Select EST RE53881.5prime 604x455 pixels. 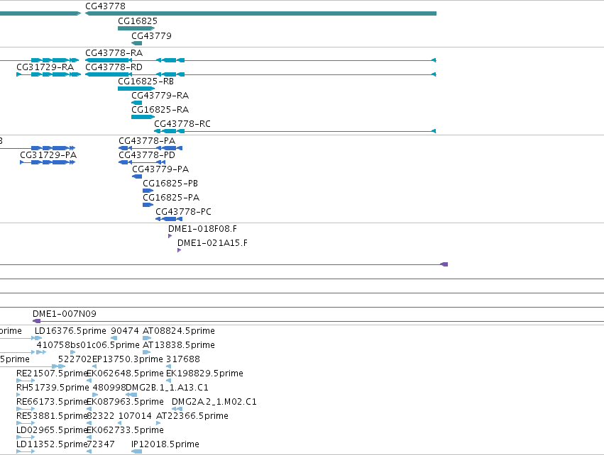point(52,416)
